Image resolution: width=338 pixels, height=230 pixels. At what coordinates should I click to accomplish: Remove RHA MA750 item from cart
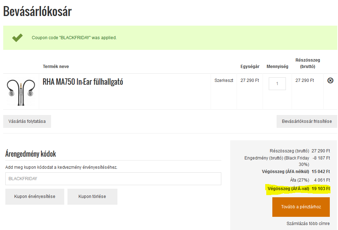click(330, 80)
